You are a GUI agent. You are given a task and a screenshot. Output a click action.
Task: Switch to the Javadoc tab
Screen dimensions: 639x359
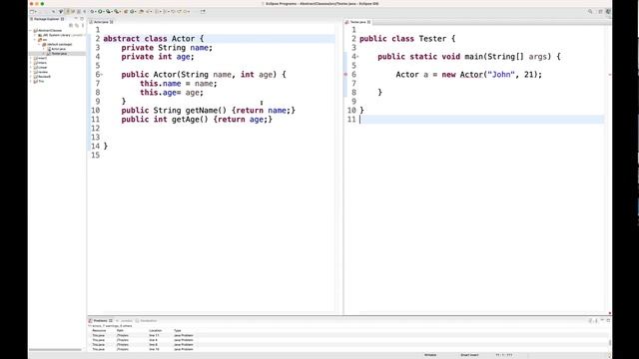tap(125, 321)
